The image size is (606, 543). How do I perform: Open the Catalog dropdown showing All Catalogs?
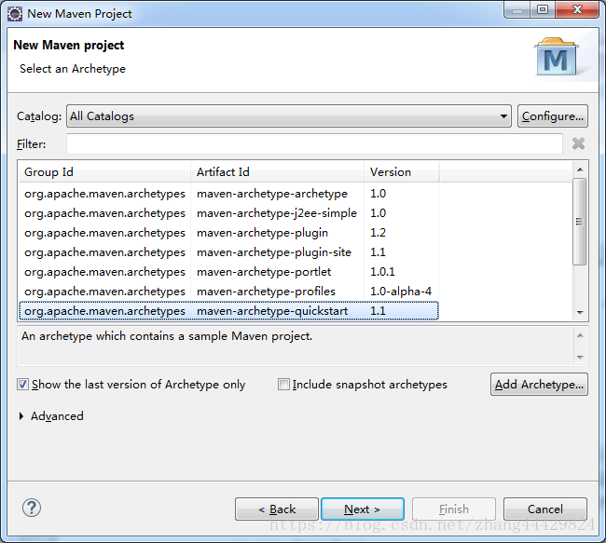point(289,115)
